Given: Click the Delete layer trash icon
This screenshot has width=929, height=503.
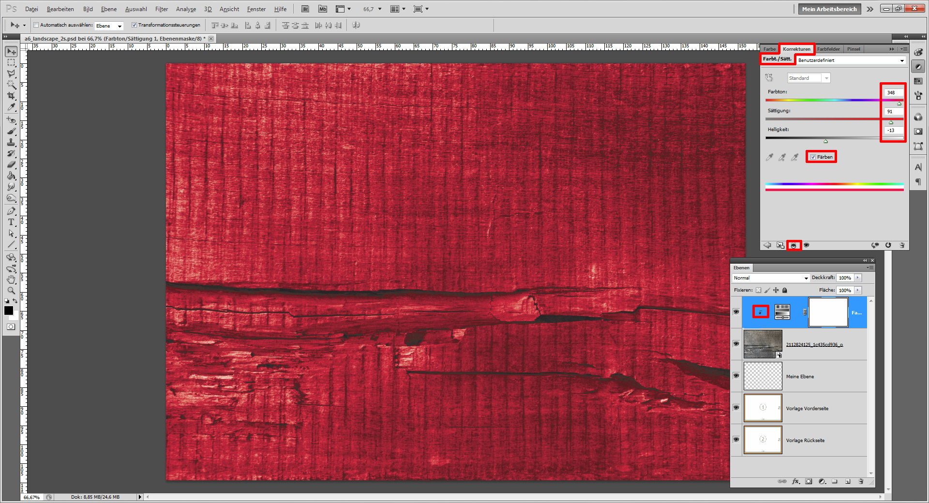Looking at the screenshot, I should [x=861, y=481].
